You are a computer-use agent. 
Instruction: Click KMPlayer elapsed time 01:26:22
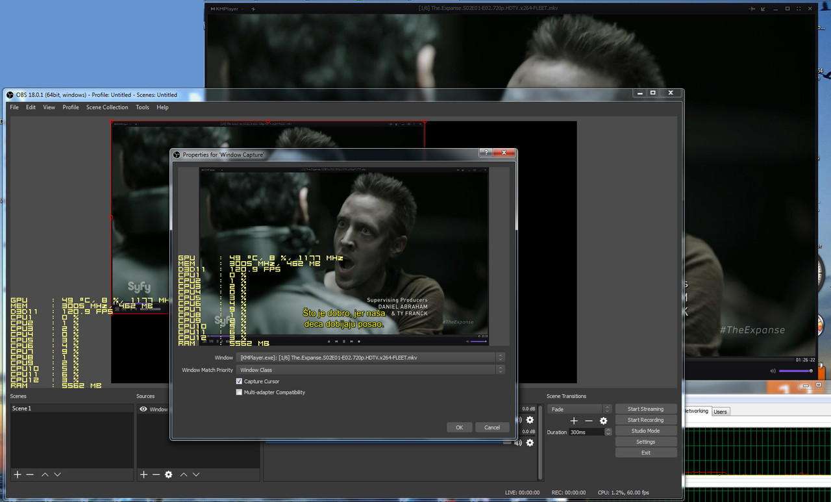[x=805, y=359]
